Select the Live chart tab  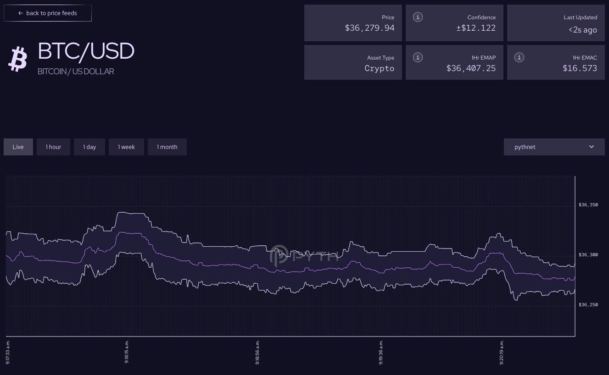tap(18, 147)
